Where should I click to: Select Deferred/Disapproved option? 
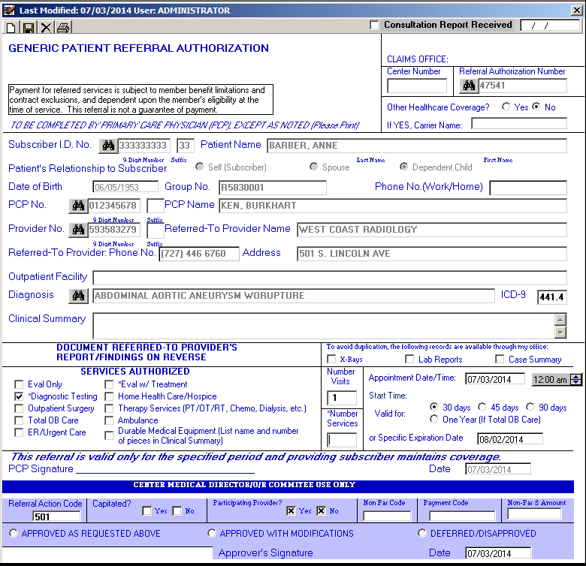click(422, 533)
